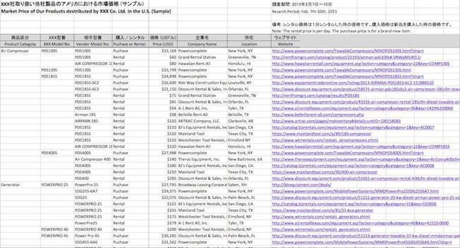Select the 'New Baltimore, VA' location cell

point(249,159)
